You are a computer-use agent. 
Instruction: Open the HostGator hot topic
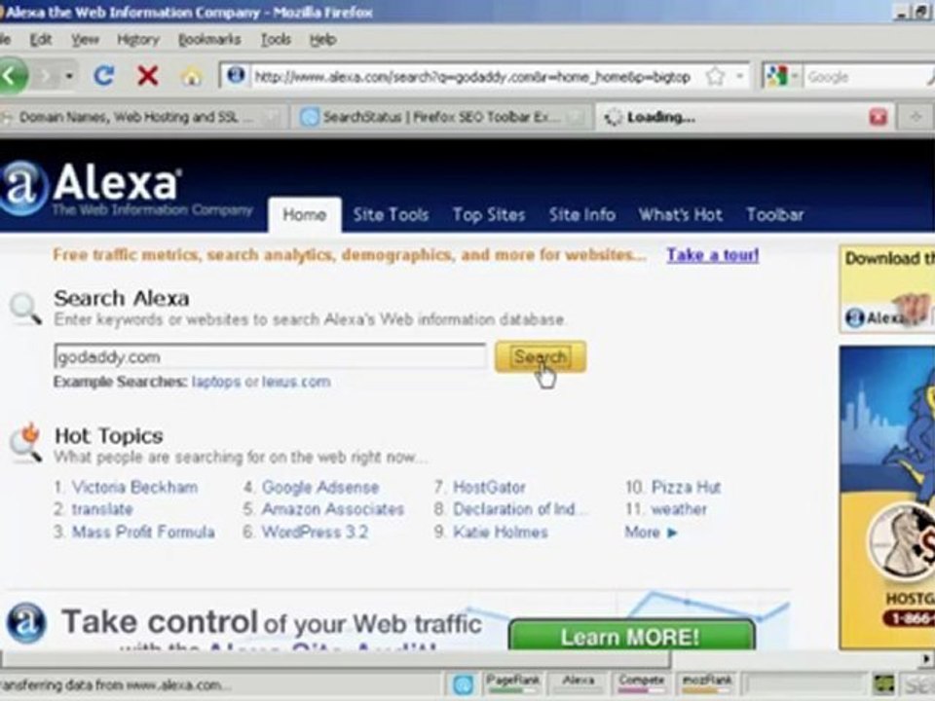490,488
